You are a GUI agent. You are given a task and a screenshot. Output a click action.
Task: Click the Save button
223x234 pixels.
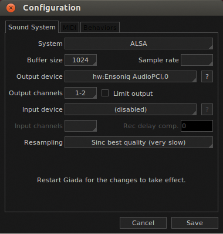pos(195,223)
